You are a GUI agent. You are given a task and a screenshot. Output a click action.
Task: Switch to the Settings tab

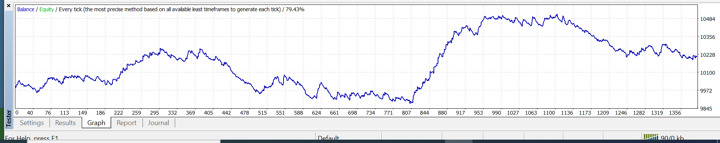tap(32, 123)
